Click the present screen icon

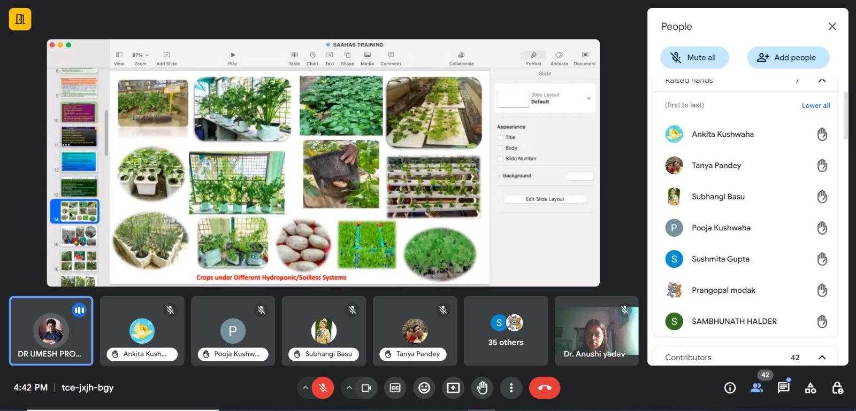coord(453,388)
